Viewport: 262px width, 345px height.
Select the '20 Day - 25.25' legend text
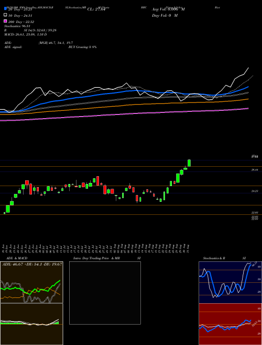coord(20,9)
